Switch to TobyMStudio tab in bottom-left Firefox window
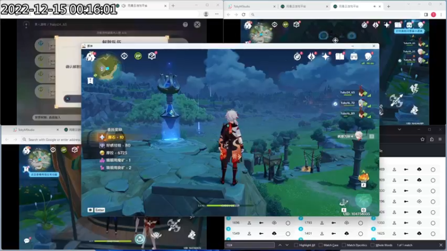Screen dimensions: 447x251 35,130
